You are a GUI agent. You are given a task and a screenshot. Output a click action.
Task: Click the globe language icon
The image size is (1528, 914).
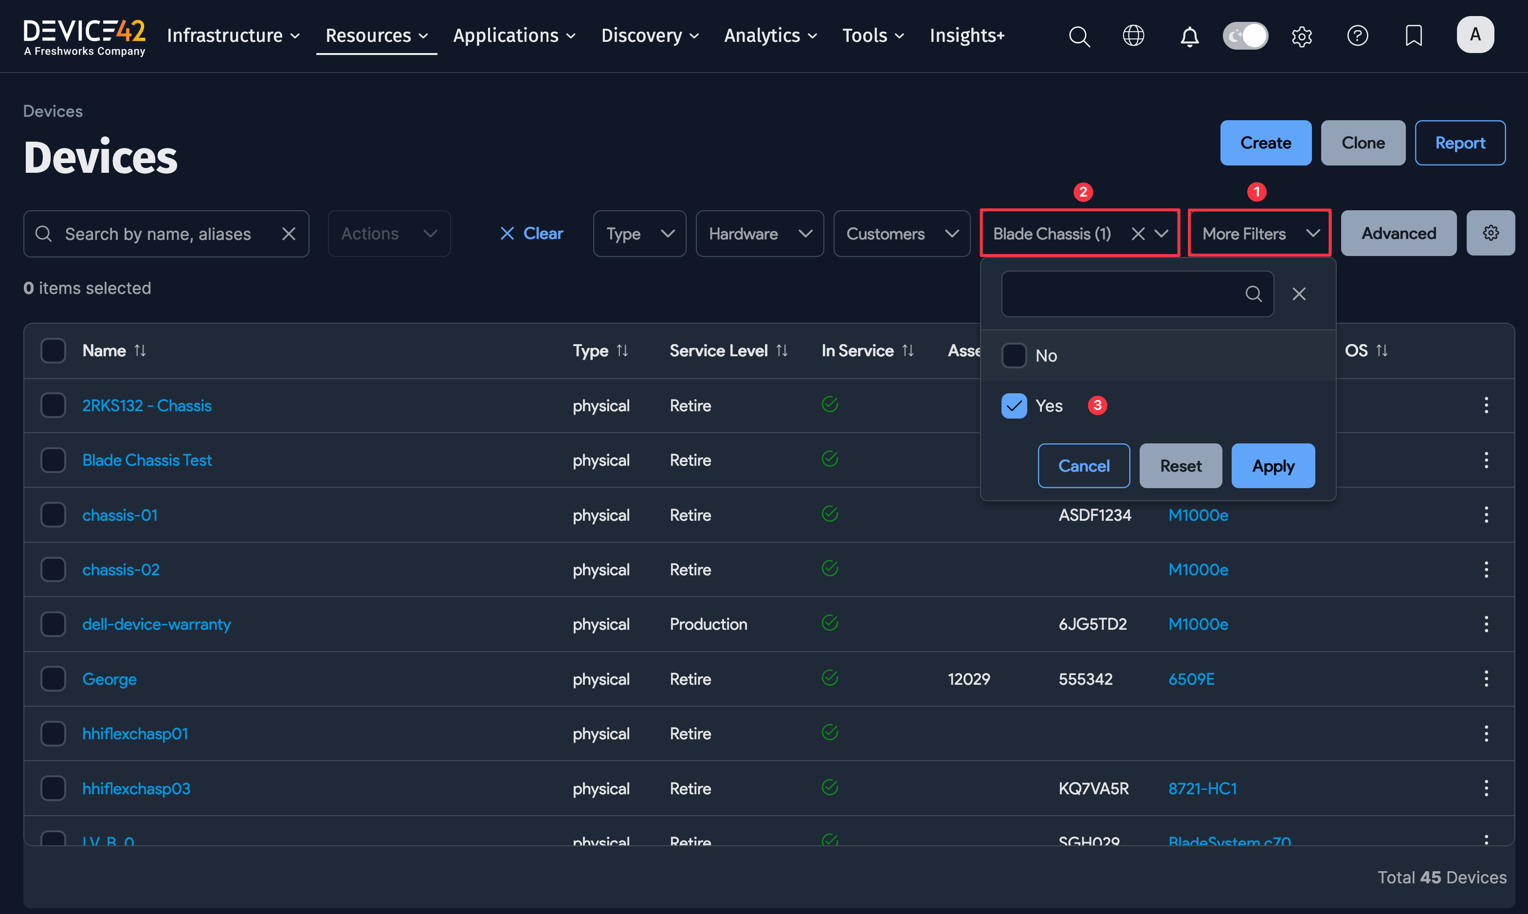click(x=1133, y=36)
